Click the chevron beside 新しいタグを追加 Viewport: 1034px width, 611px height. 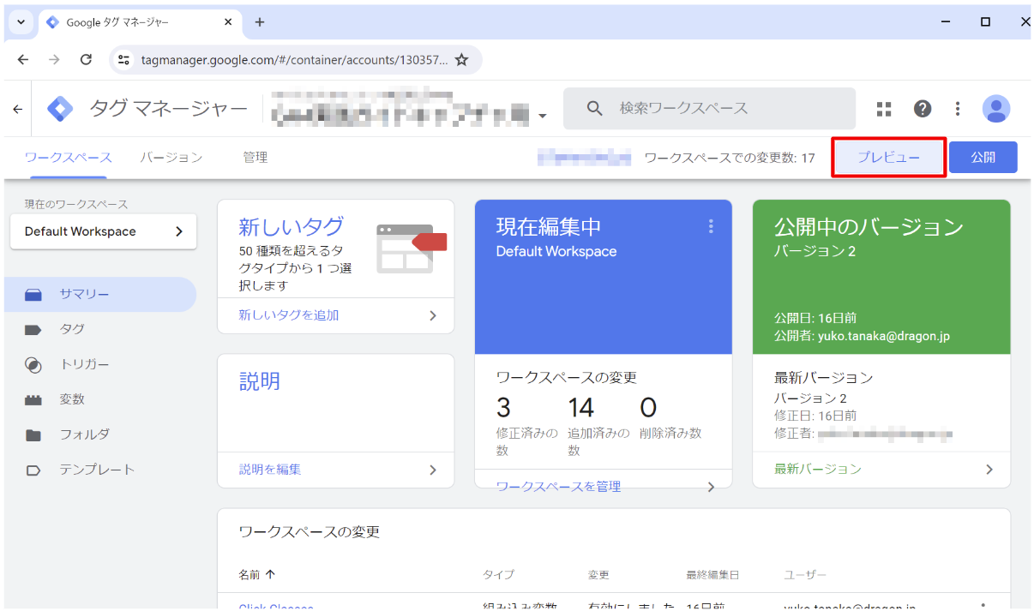tap(433, 315)
